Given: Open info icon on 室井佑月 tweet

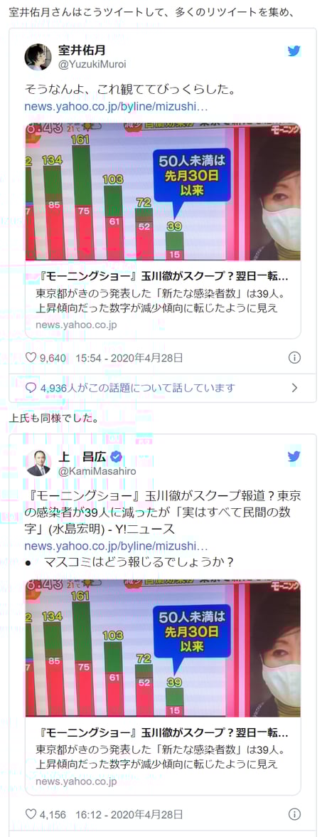Looking at the screenshot, I should [x=294, y=357].
